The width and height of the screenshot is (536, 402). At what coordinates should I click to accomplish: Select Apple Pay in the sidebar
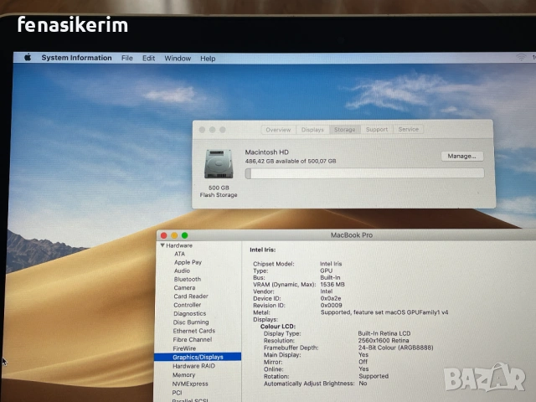[x=188, y=262]
